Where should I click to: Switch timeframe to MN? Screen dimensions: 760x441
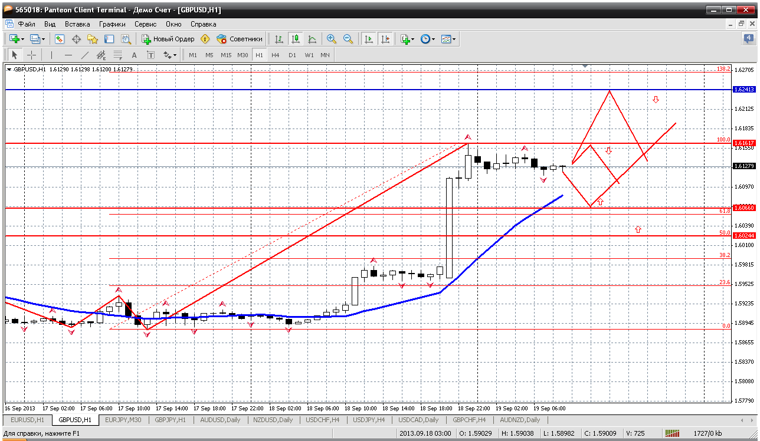(325, 55)
